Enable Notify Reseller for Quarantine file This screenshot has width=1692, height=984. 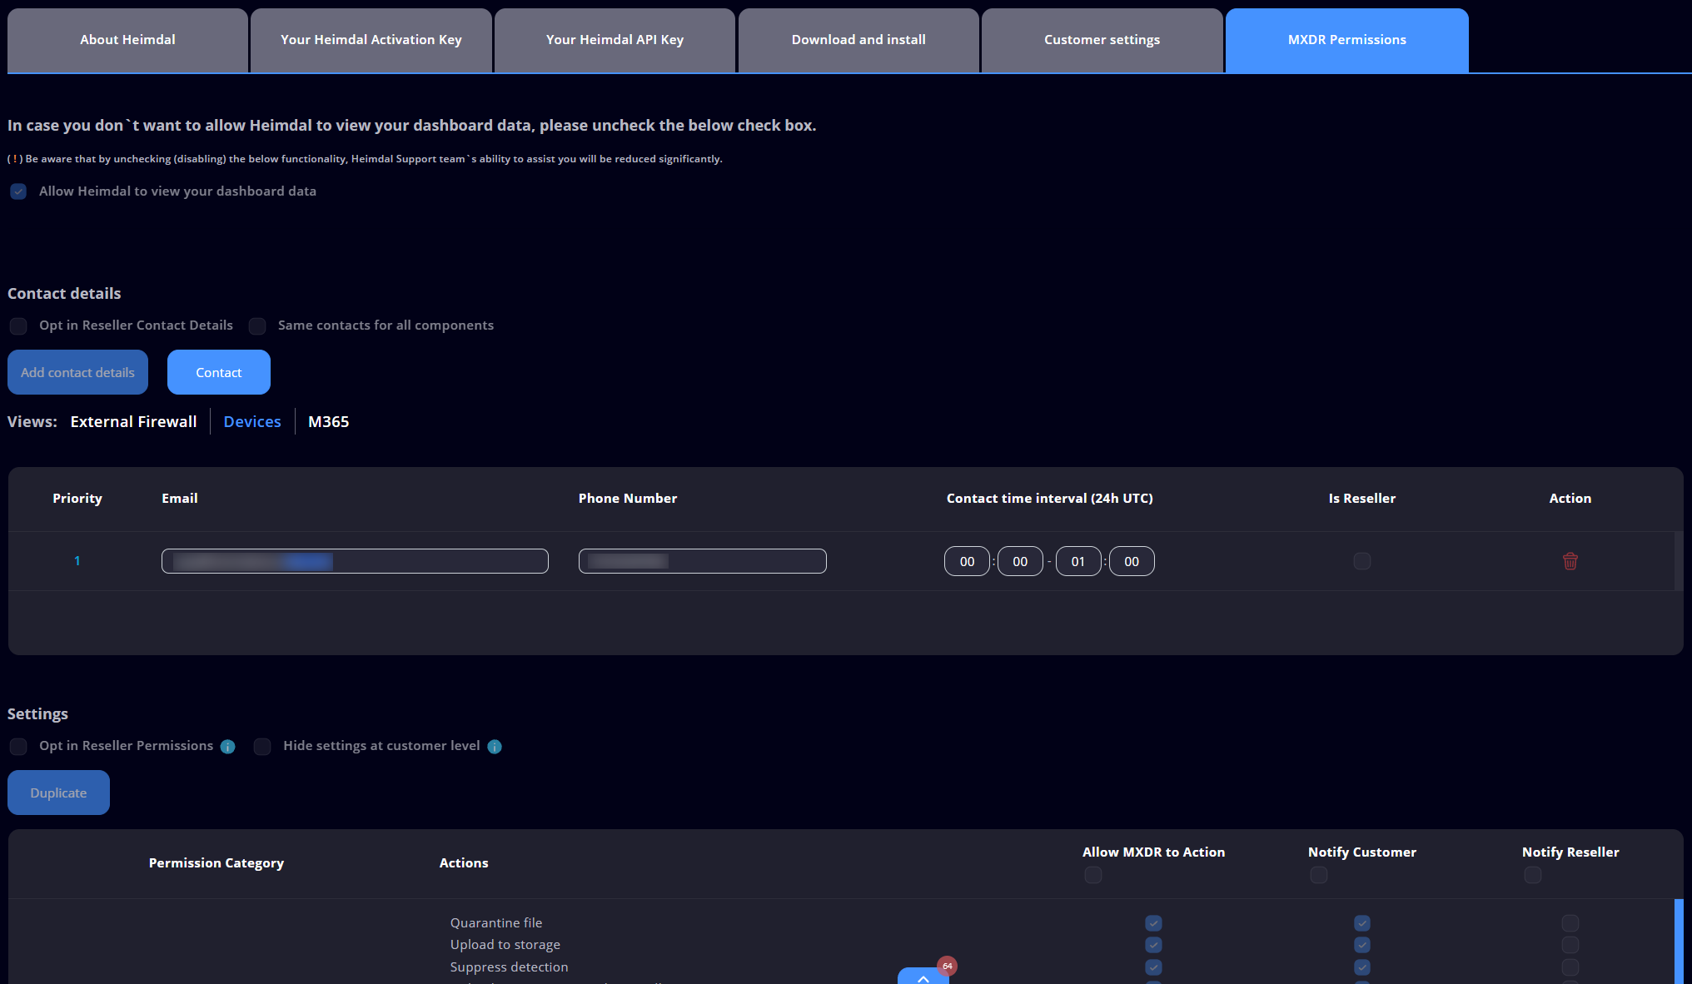coord(1570,923)
